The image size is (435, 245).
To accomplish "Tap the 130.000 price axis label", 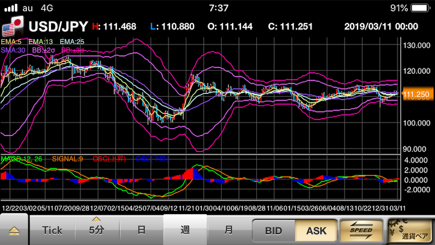I will [416, 45].
